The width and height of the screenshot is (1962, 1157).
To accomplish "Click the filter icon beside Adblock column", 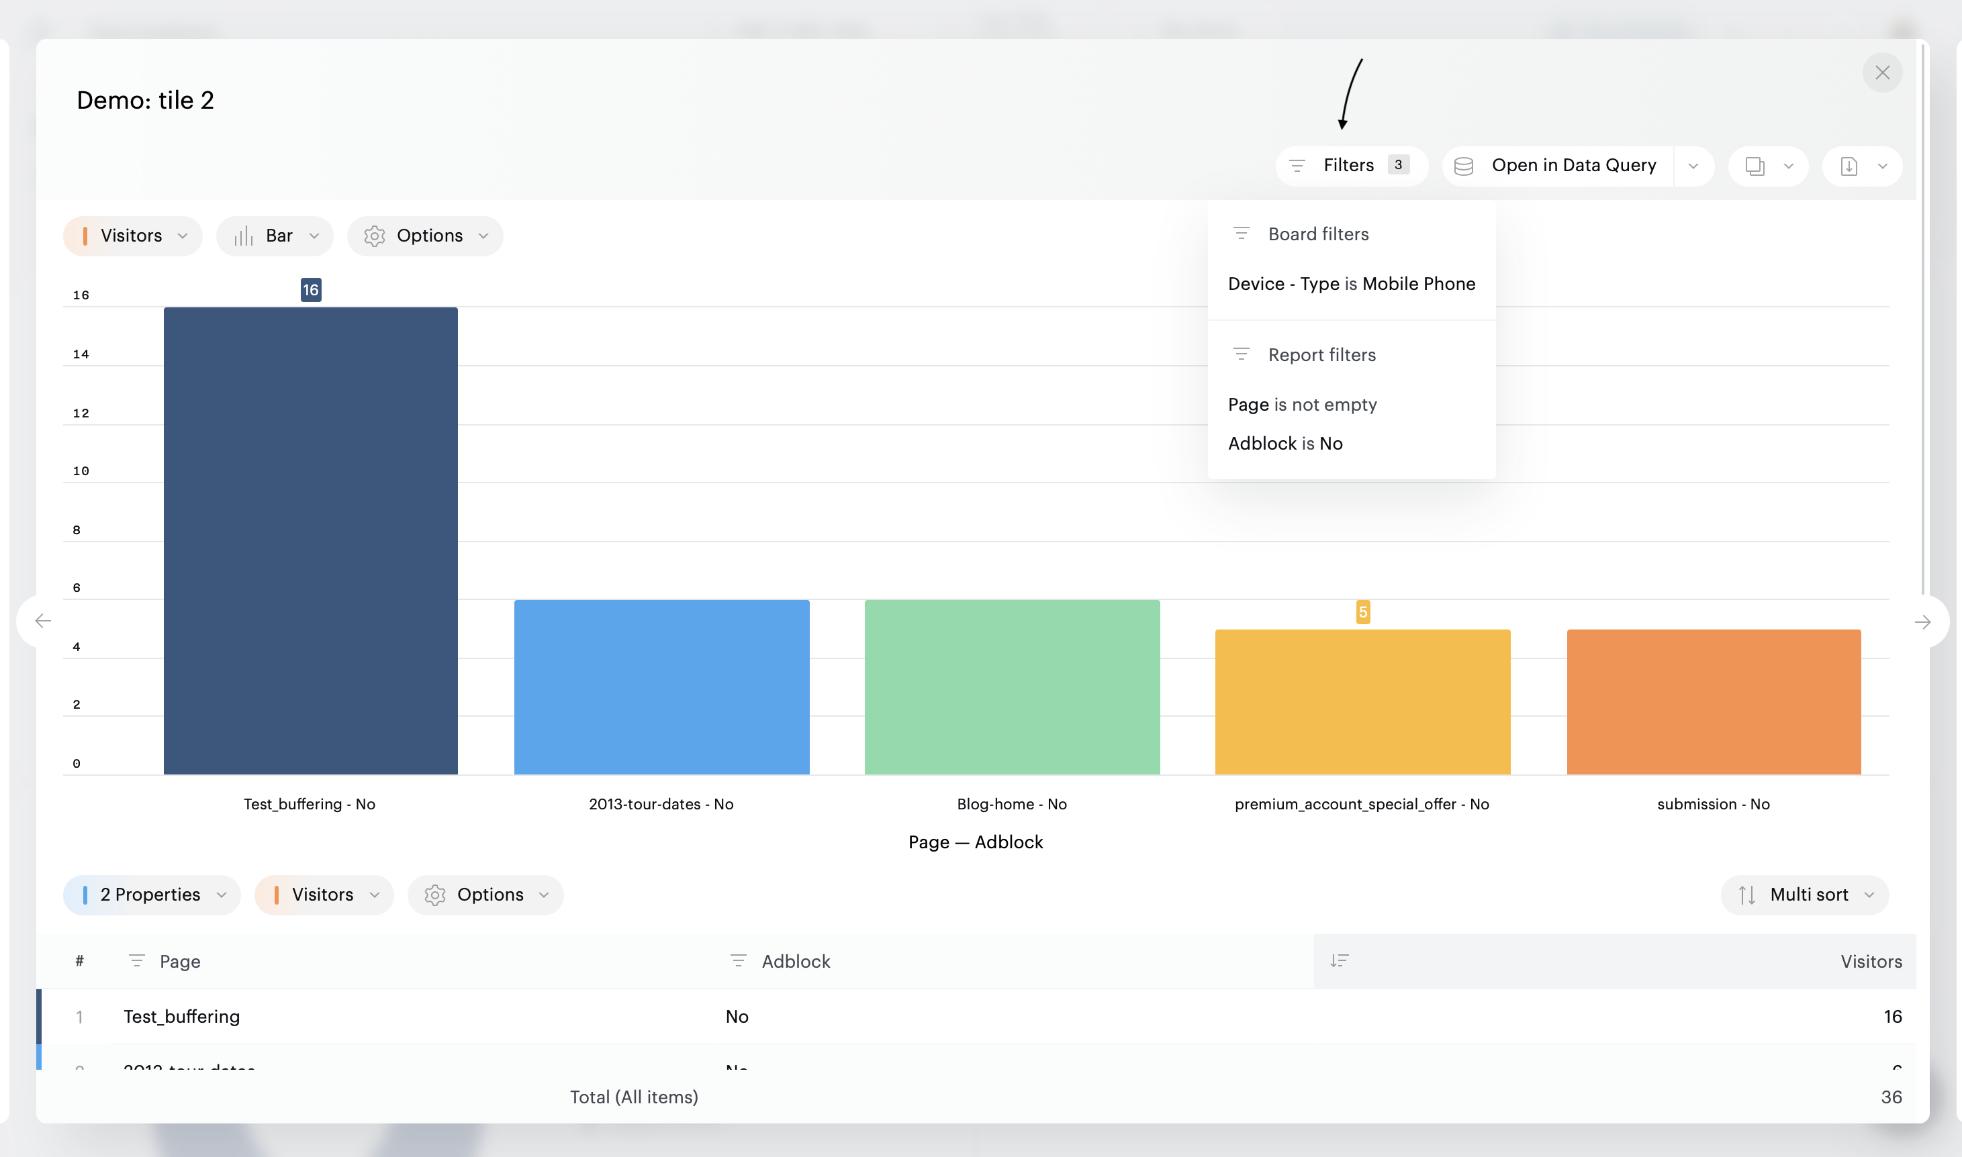I will coord(738,961).
